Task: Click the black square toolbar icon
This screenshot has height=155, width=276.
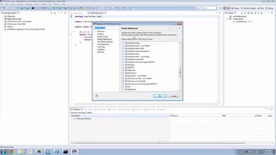Action: pos(33,8)
